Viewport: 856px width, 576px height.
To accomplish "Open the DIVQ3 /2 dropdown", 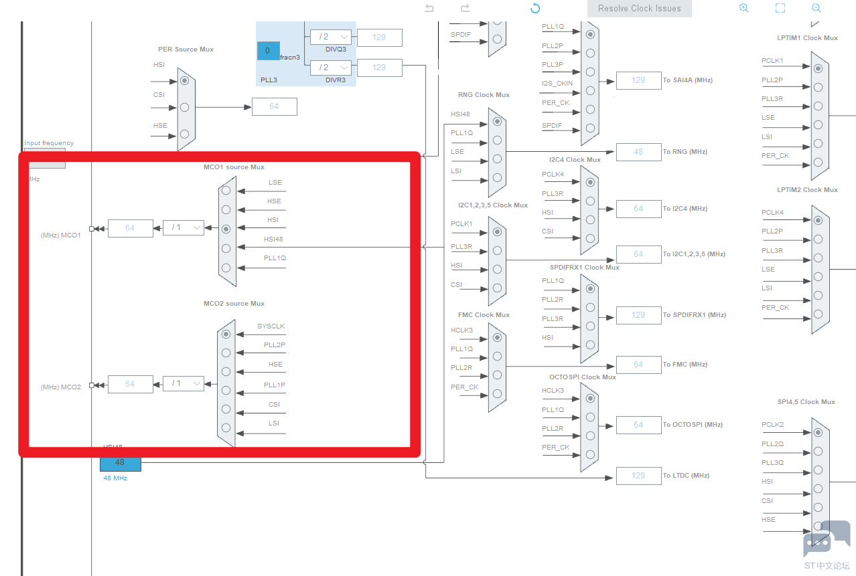I will click(331, 37).
